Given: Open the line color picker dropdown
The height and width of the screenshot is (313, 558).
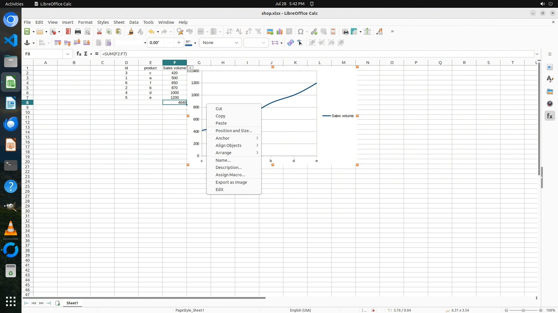Looking at the screenshot, I should click(x=195, y=43).
